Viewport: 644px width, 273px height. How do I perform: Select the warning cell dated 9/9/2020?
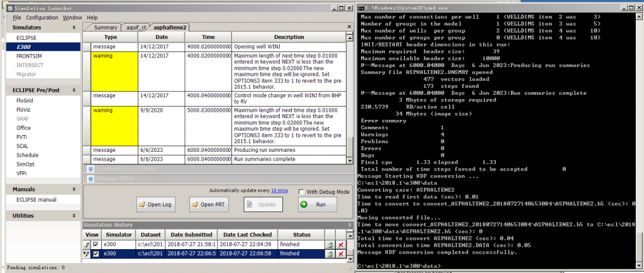(x=115, y=126)
